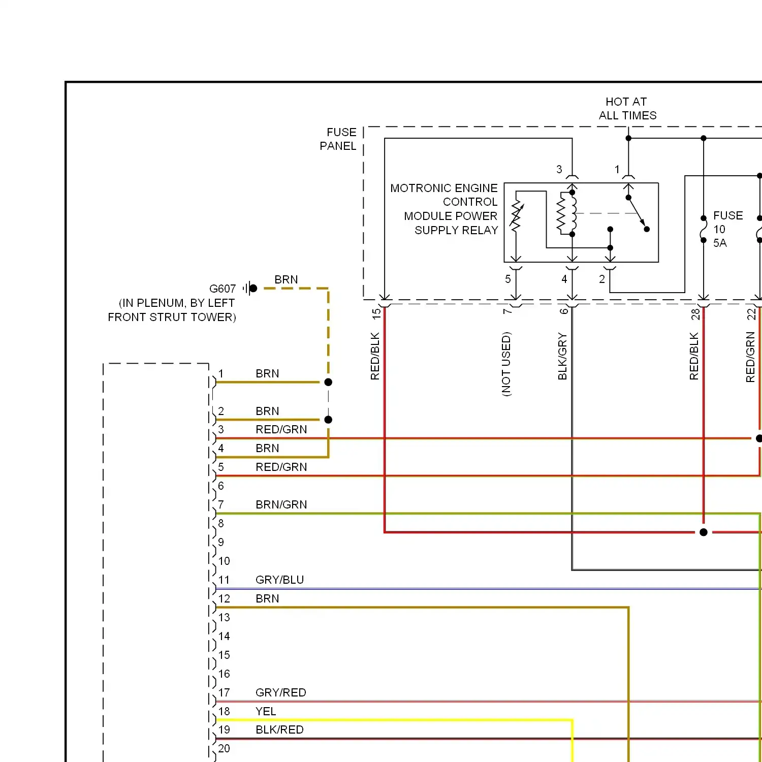Click pin number 9 on the left connector
This screenshot has width=762, height=762.
click(221, 542)
